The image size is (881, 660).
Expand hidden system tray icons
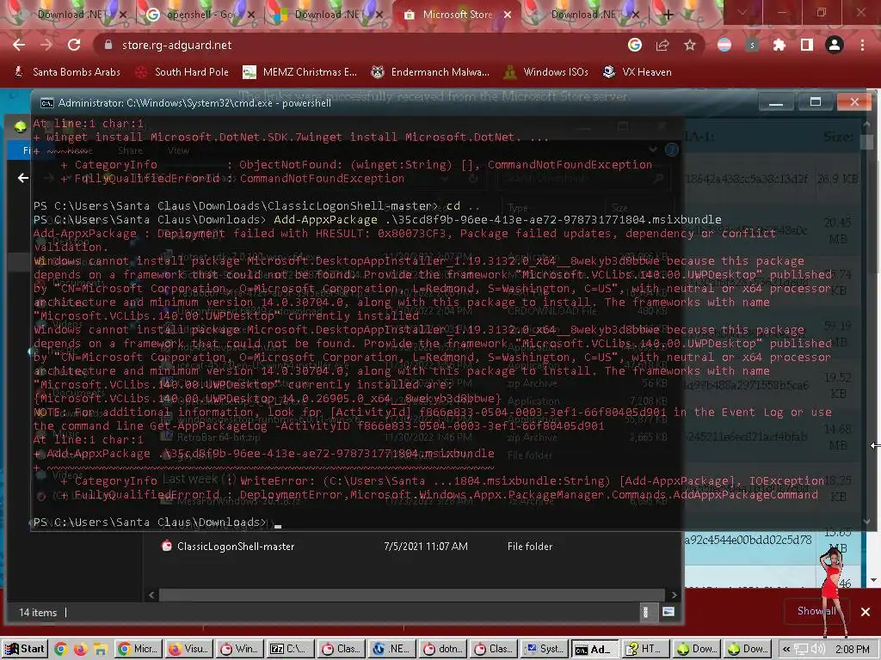pos(786,650)
